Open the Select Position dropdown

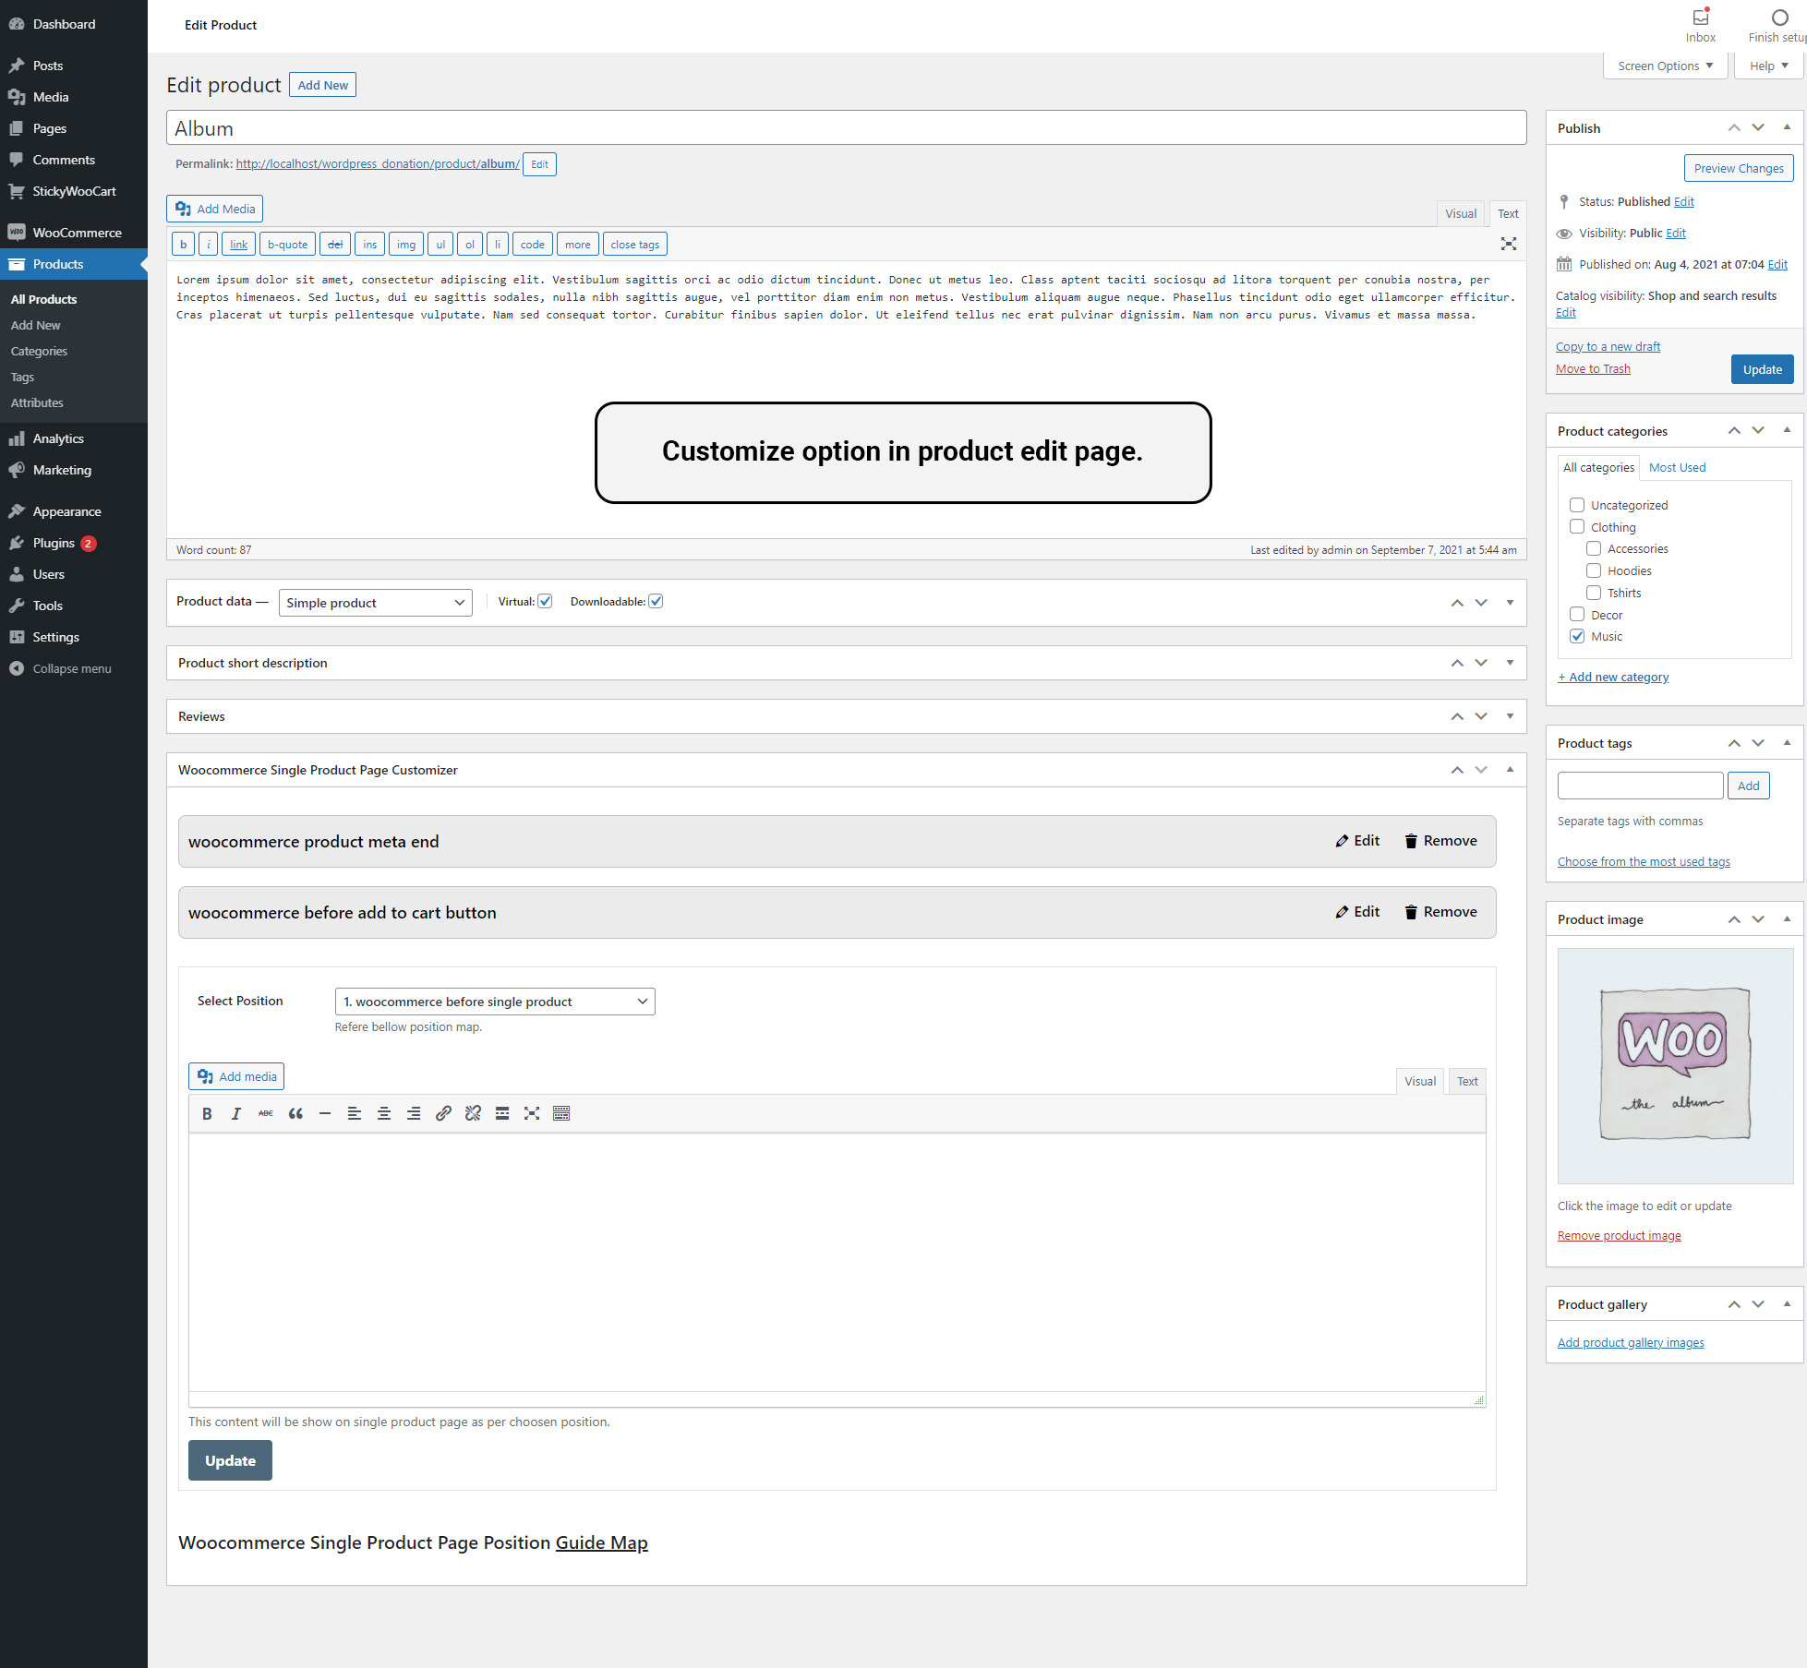pos(495,1002)
